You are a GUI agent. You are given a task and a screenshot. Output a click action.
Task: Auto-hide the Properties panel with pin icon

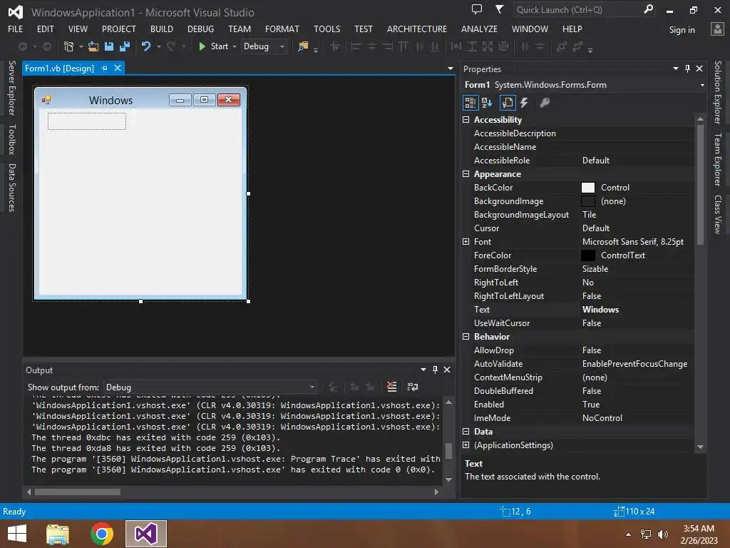tap(687, 68)
